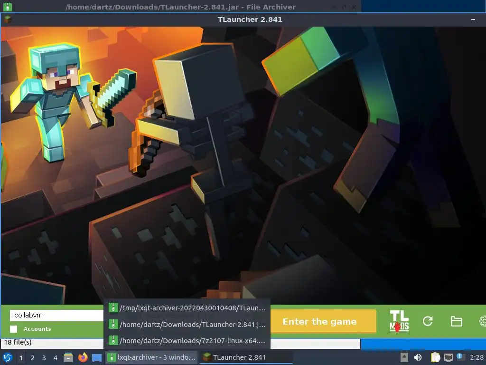Click the update notifier tray icon
The height and width of the screenshot is (365, 486).
(460, 357)
